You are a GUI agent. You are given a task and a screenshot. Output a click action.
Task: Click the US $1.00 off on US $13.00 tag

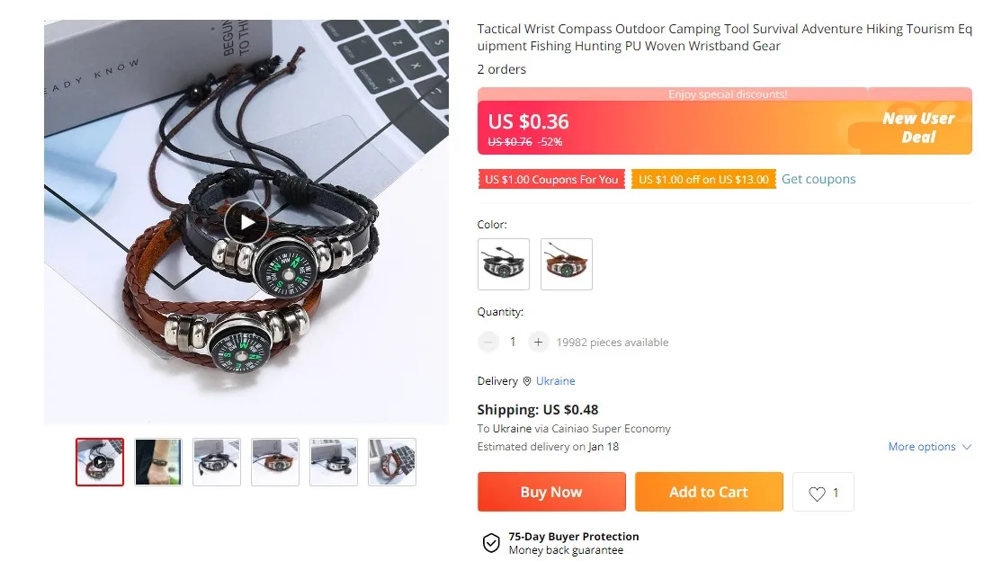pyautogui.click(x=703, y=179)
